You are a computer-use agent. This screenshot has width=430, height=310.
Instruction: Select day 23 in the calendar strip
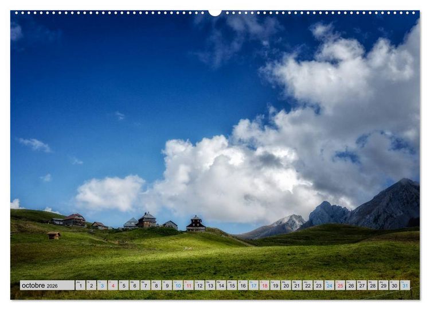pos(319,285)
